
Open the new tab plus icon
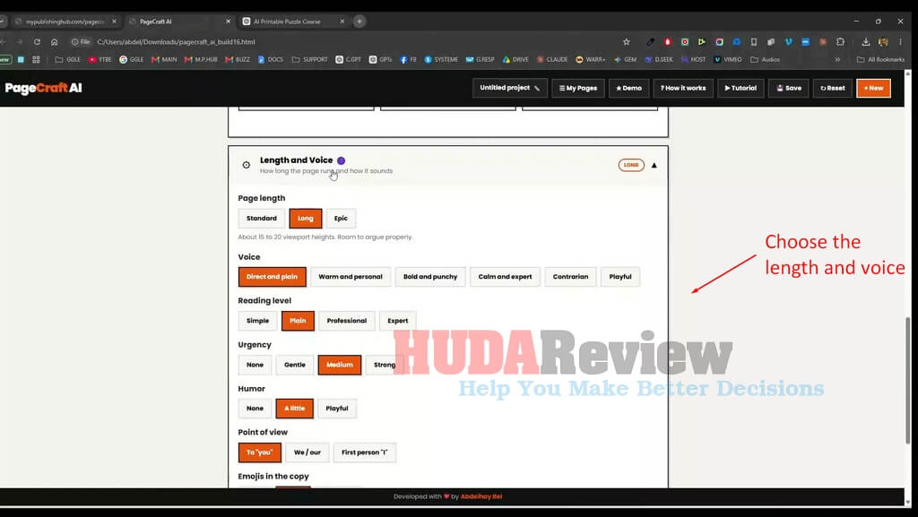click(359, 22)
